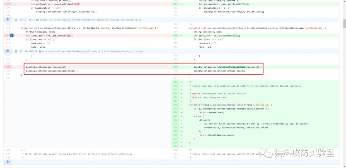Click the added line 'return rawNamespace;'
Screen dimensions: 346x168
tap(211, 112)
